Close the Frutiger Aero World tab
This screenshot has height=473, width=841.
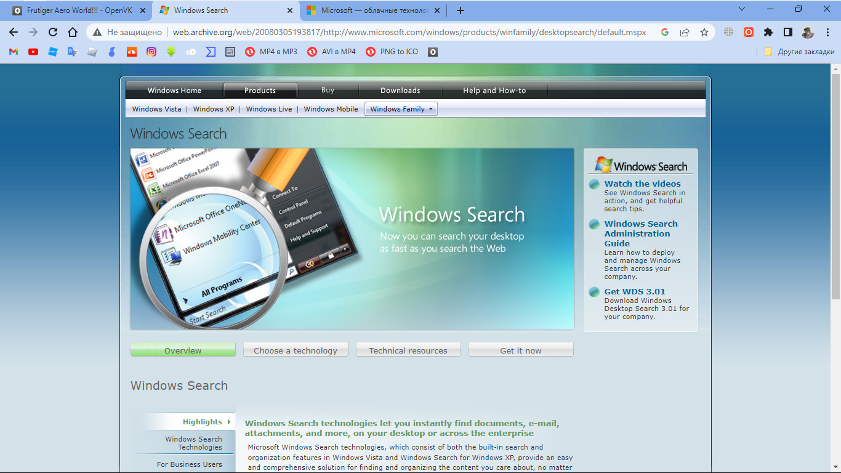(143, 10)
